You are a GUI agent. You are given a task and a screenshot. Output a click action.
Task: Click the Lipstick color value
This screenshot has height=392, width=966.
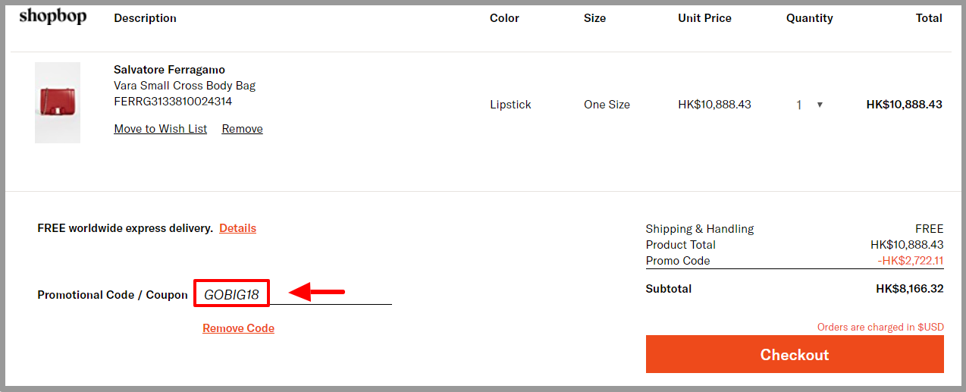510,105
